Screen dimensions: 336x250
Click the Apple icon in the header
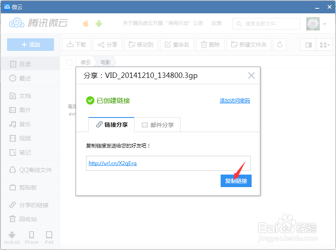coord(86,23)
